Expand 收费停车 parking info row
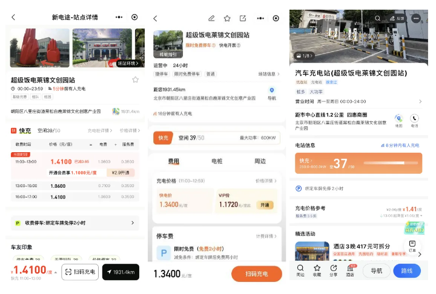Screen dimensions: 436x294 pyautogui.click(x=75, y=223)
